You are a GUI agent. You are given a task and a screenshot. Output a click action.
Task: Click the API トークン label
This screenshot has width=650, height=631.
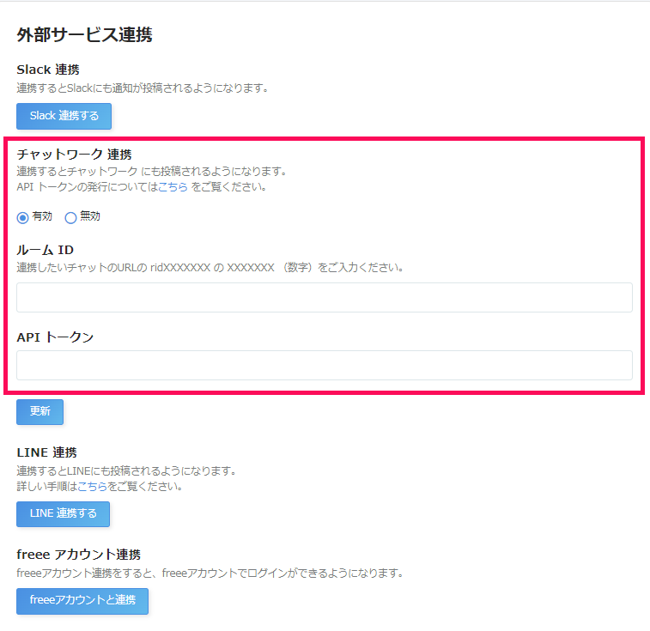pos(55,337)
